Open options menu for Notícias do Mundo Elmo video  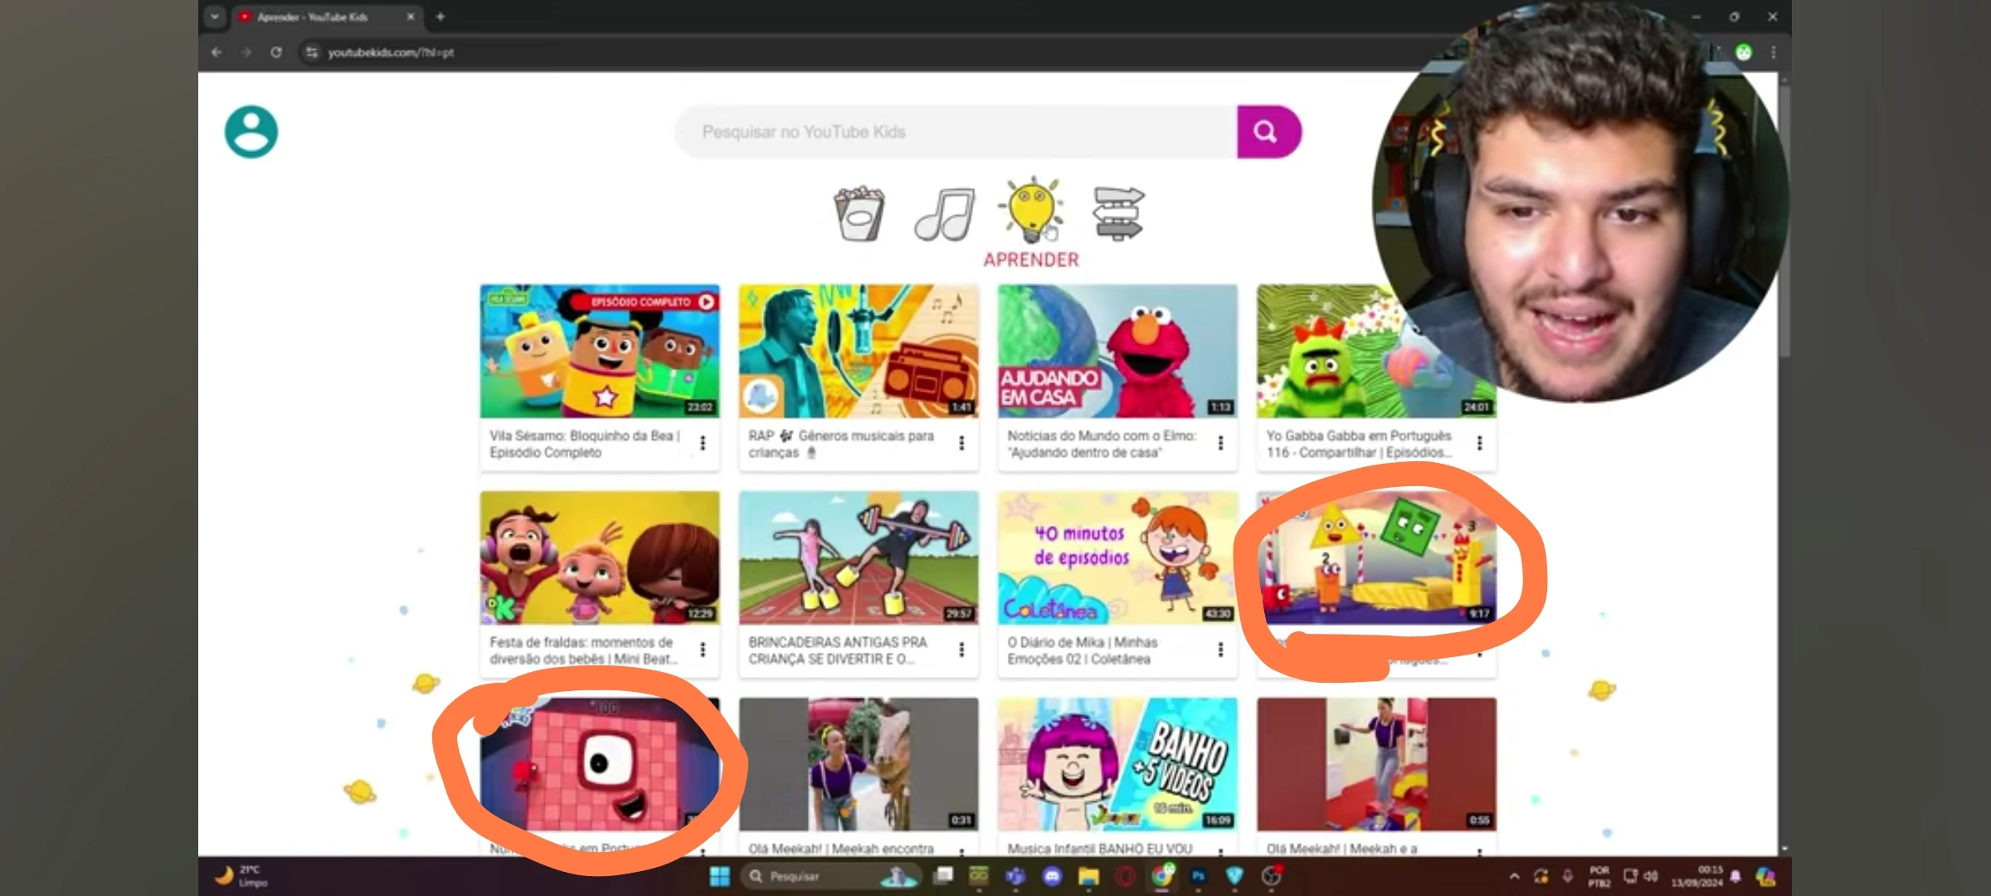tap(1220, 443)
